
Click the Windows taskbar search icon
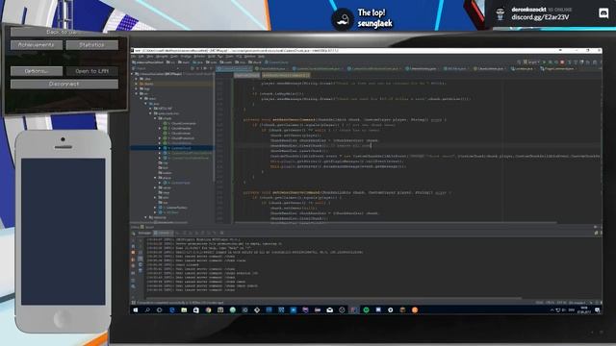pyautogui.click(x=147, y=309)
